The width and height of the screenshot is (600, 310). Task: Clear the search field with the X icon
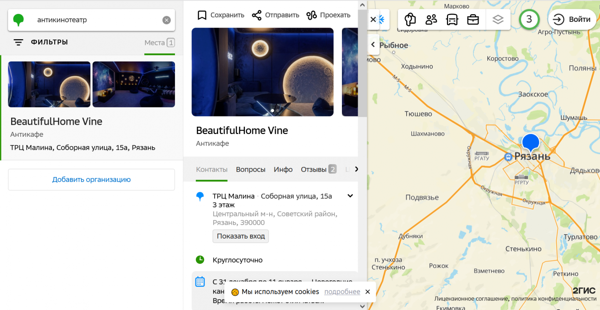166,20
